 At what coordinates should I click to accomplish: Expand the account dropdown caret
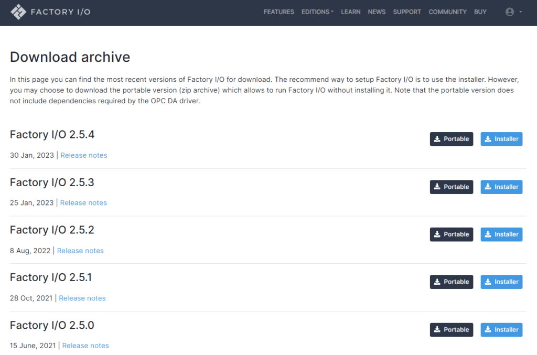[521, 12]
